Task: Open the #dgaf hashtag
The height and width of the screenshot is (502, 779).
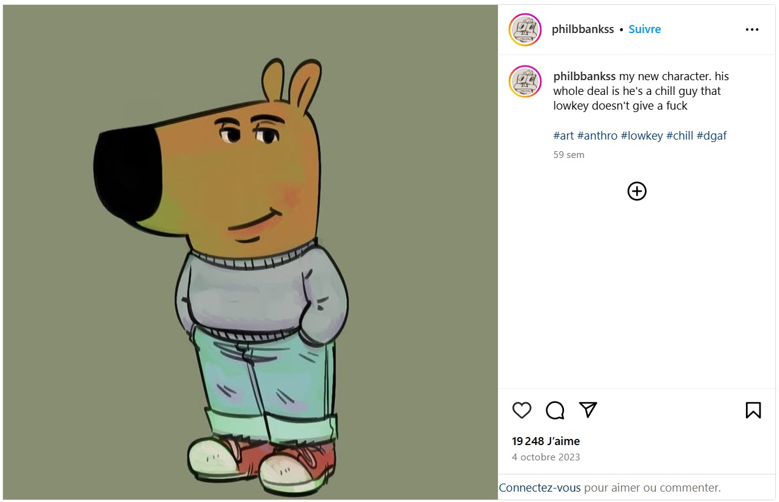Action: (712, 136)
